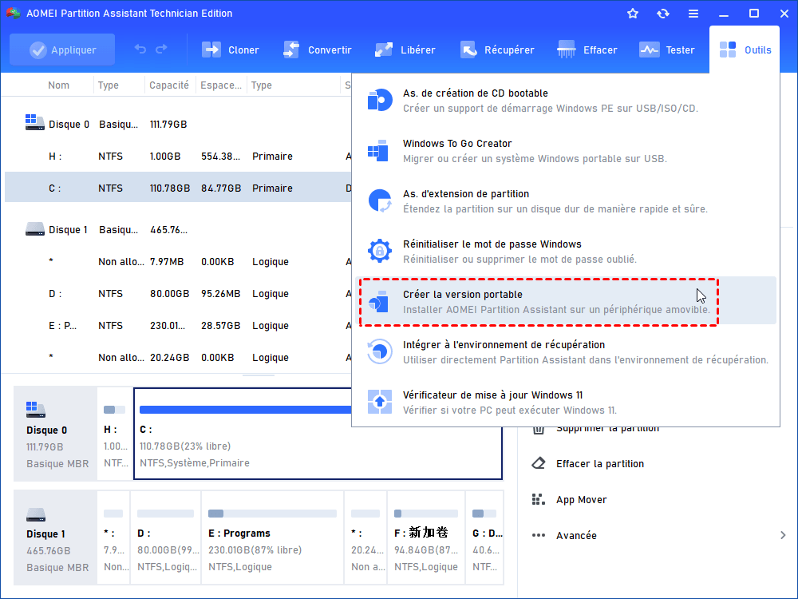This screenshot has height=599, width=798.
Task: Select Disque 0 row in the list
Action: coord(178,125)
